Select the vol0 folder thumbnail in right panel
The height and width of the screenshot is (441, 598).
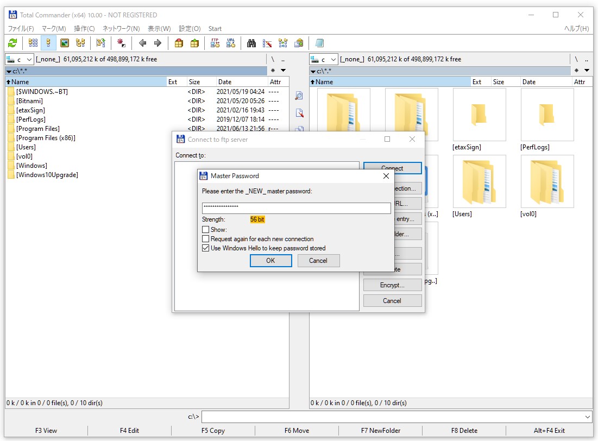point(547,181)
